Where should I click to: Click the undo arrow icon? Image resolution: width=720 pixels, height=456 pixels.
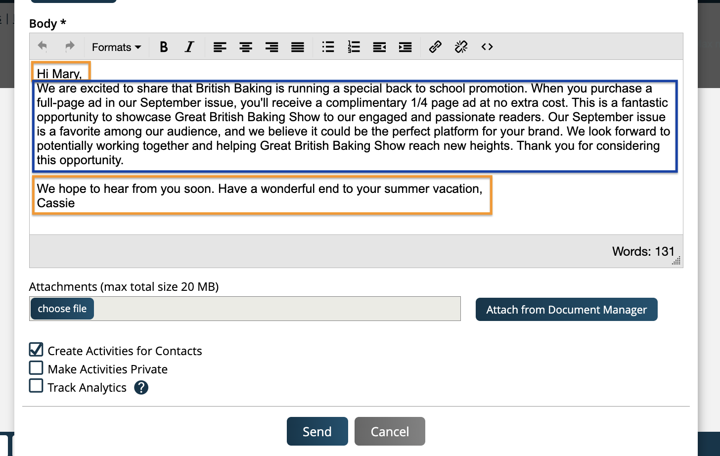coord(43,46)
